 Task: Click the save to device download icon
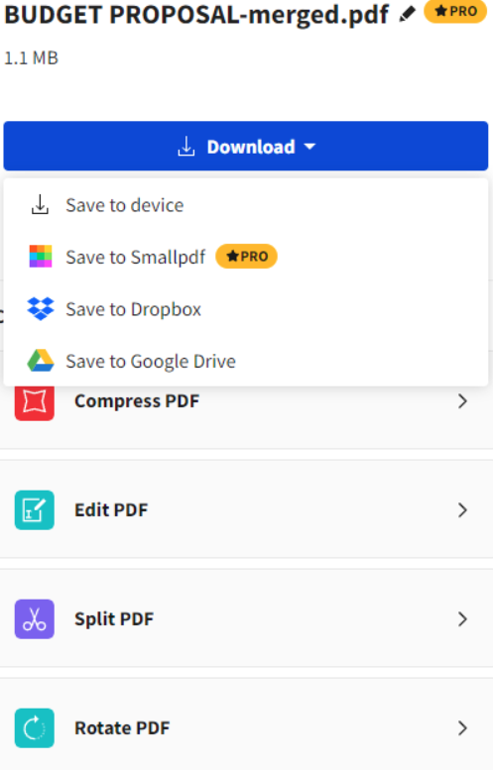(40, 204)
